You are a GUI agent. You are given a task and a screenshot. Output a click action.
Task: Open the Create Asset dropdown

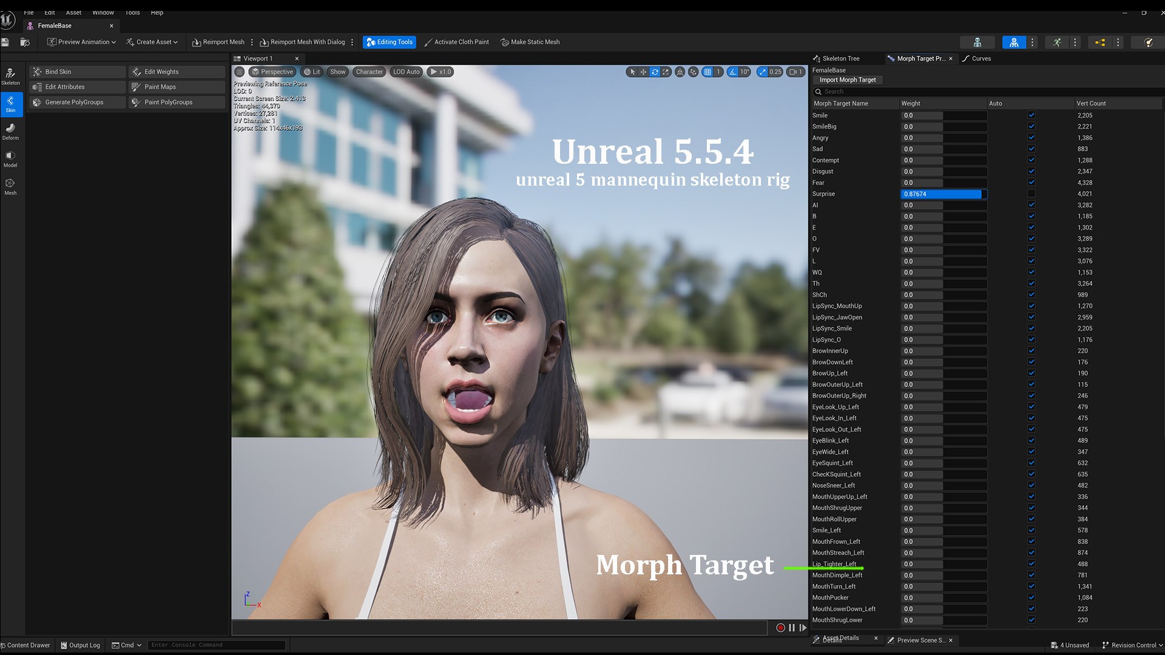[152, 42]
